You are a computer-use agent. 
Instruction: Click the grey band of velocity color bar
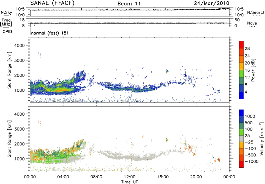pyautogui.click(x=241, y=138)
